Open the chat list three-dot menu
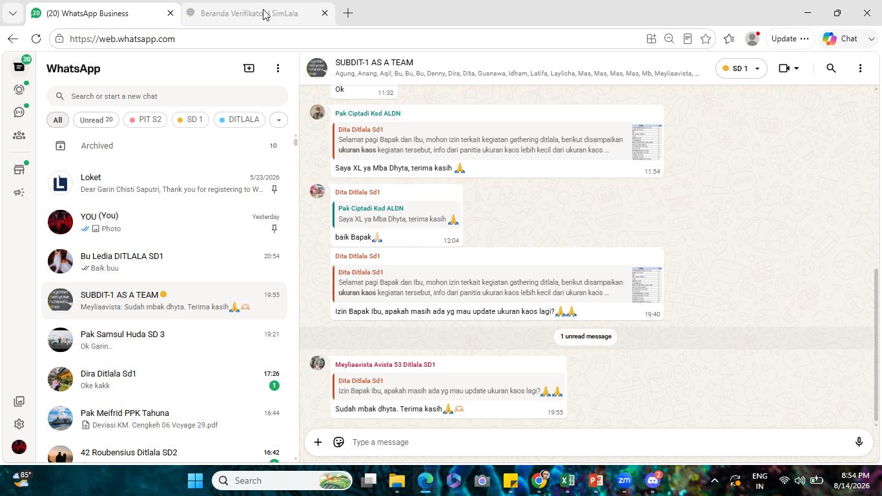882x496 pixels. click(x=278, y=68)
